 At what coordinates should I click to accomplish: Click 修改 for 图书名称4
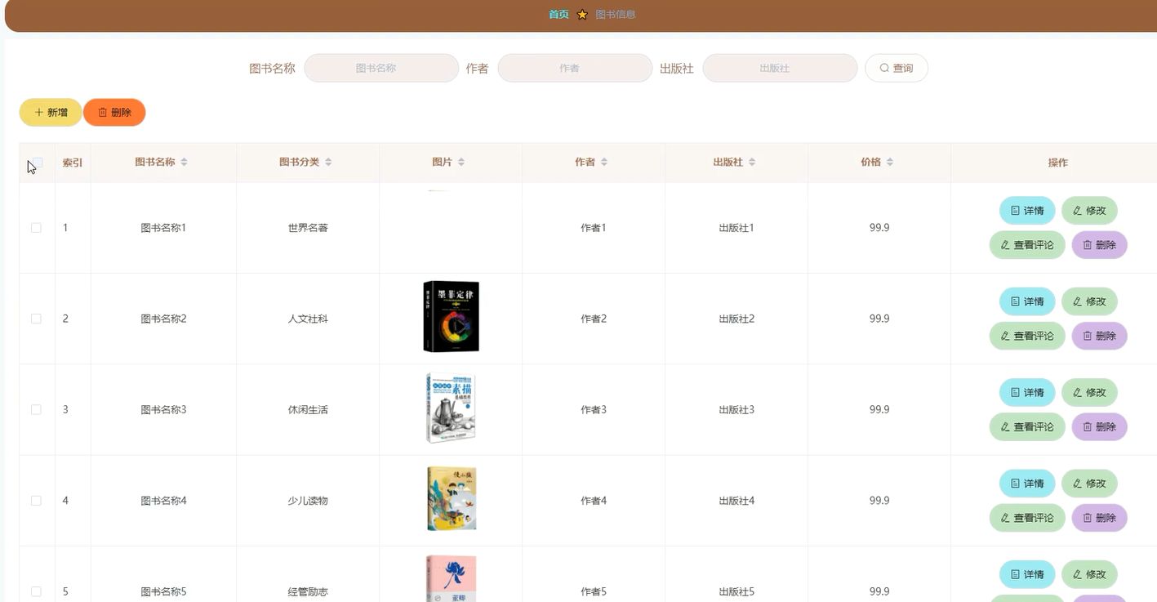(x=1089, y=484)
